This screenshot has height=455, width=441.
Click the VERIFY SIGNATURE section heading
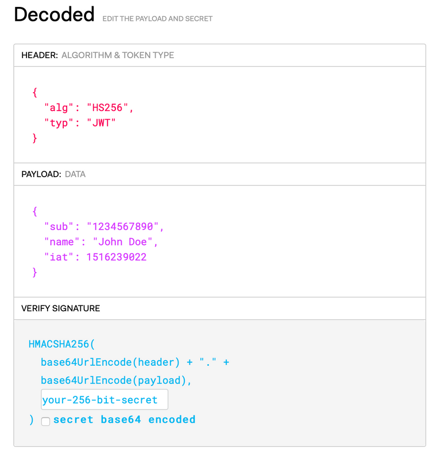point(60,308)
